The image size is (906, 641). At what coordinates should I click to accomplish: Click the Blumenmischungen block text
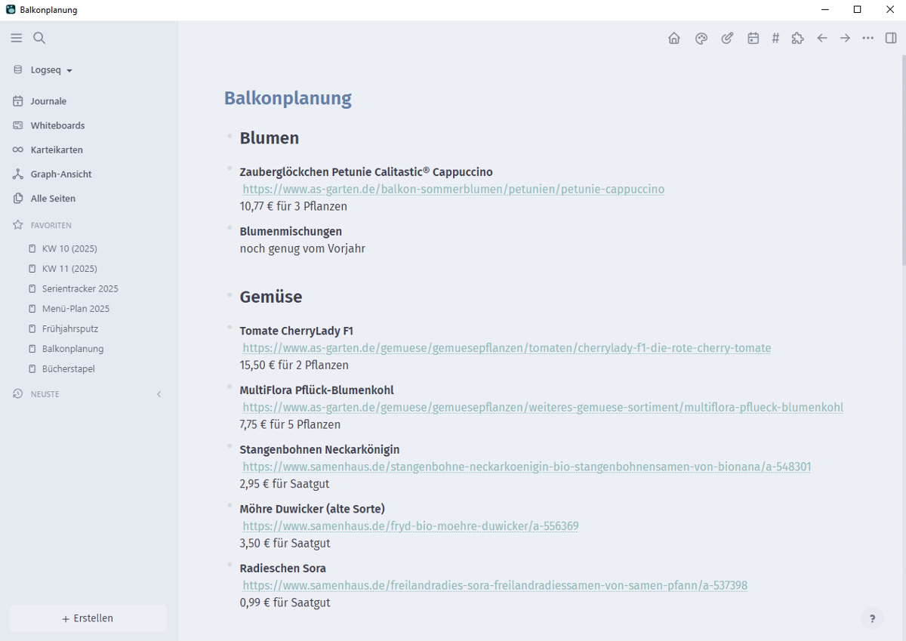291,232
